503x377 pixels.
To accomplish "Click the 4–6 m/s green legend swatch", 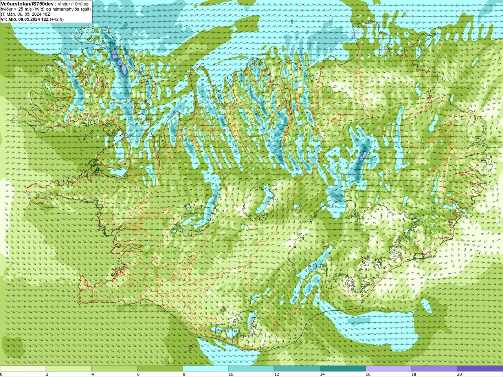I will click(114, 369).
